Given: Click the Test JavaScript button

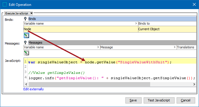Looking at the screenshot, I should click(159, 100).
